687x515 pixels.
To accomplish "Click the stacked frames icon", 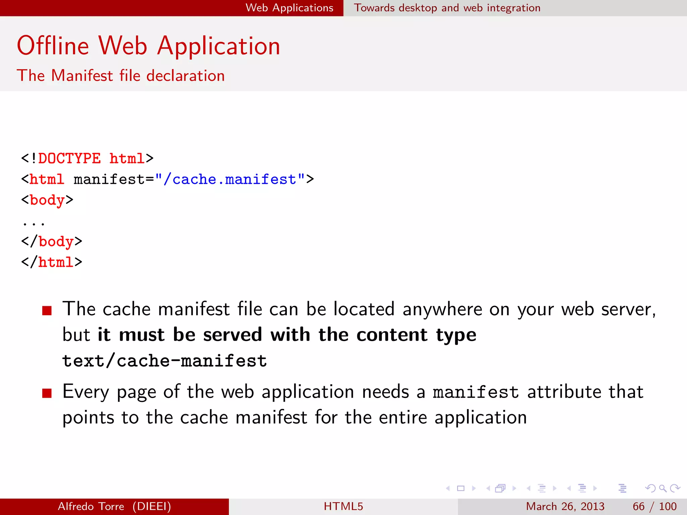I will [x=500, y=489].
